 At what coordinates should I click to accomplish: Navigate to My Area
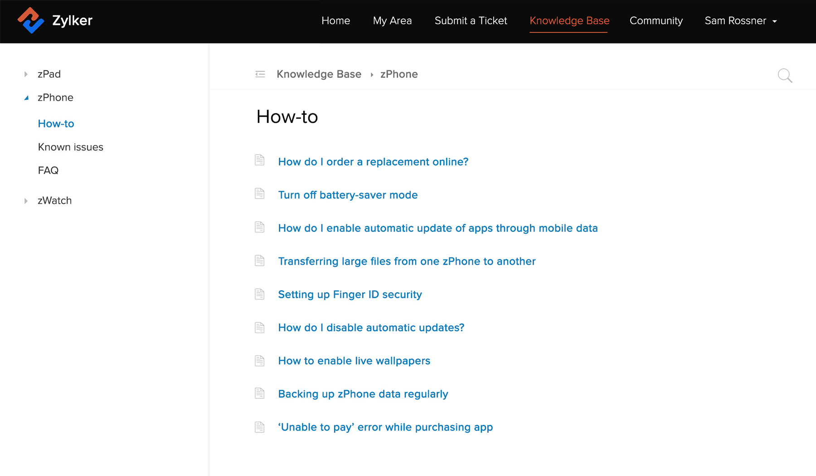392,21
